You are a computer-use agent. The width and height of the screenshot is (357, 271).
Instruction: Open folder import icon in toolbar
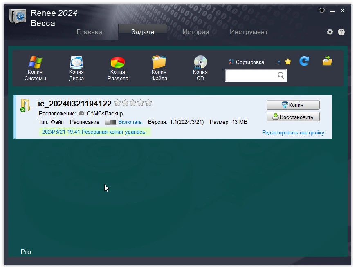(x=327, y=61)
